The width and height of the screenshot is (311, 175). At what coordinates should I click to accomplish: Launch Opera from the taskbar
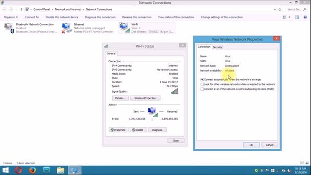[x=18, y=170]
